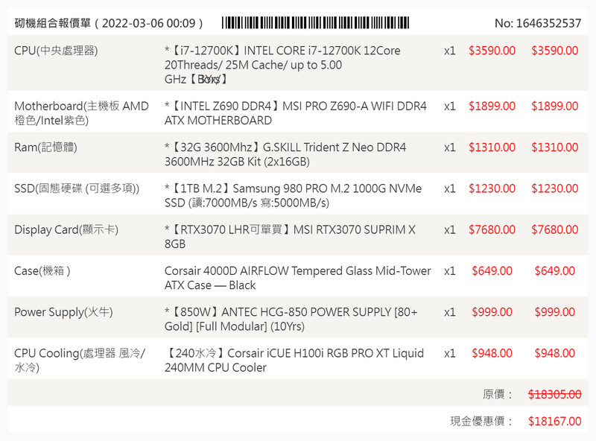596x441 pixels.
Task: Click the cash discount total $18167.00
Action: click(x=554, y=421)
